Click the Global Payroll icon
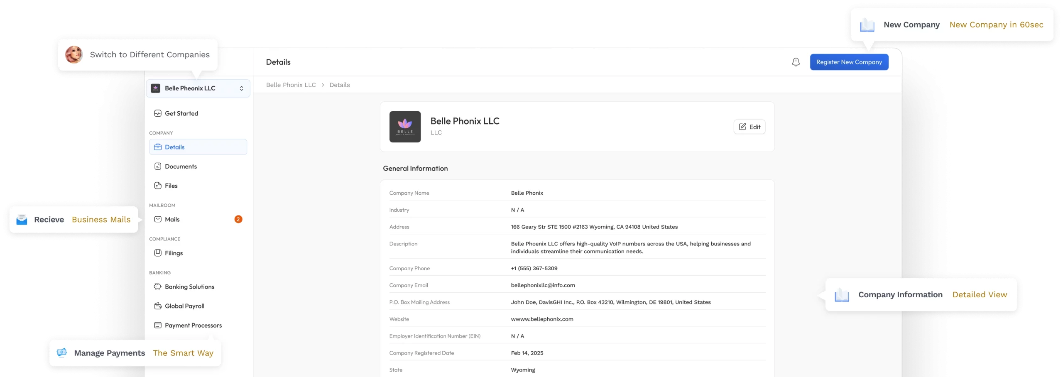The image size is (1063, 377). click(x=158, y=306)
